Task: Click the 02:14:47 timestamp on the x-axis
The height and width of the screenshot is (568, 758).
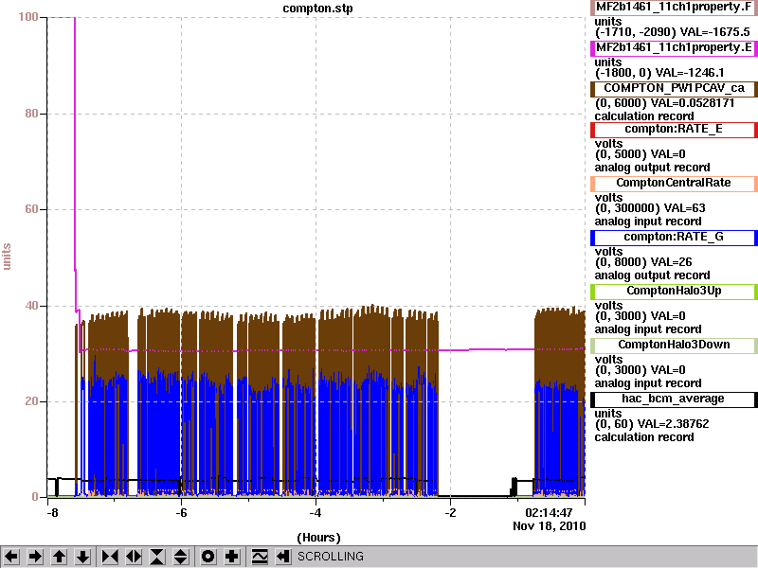Action: [550, 512]
